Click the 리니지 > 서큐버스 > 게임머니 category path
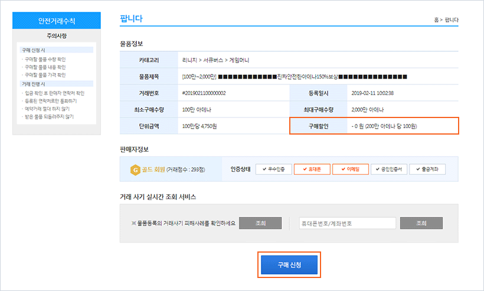The image size is (484, 291). click(217, 60)
